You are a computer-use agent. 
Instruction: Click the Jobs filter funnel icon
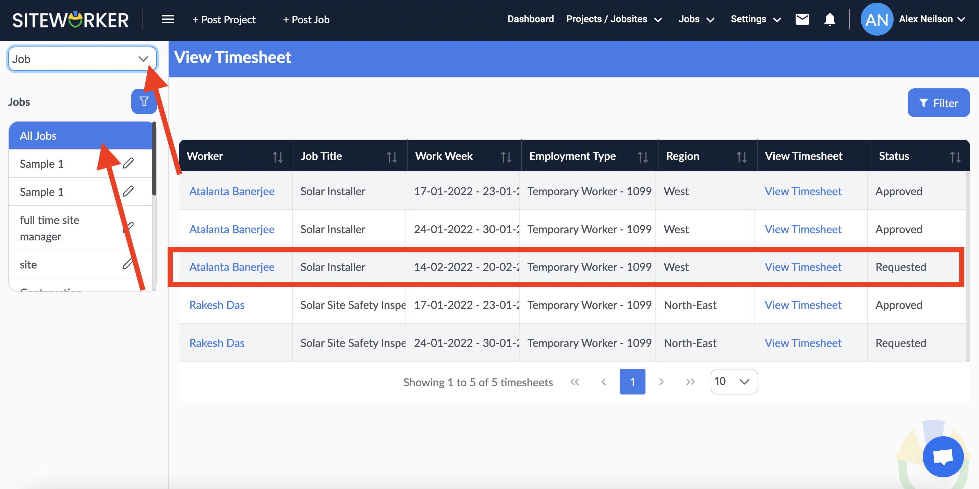pos(144,101)
